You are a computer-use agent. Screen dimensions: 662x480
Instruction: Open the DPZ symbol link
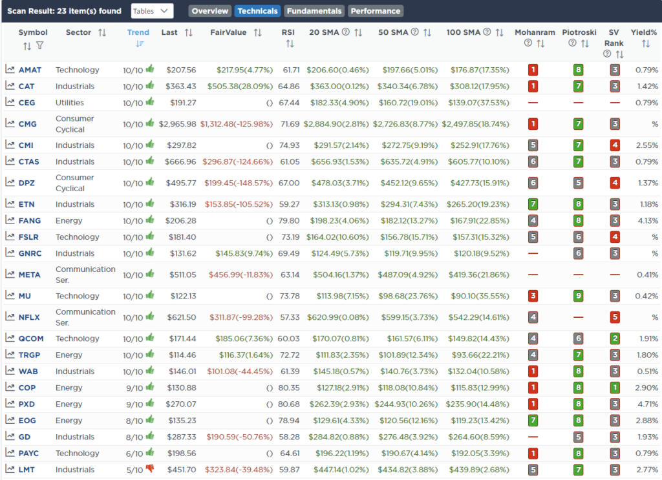[x=27, y=183]
